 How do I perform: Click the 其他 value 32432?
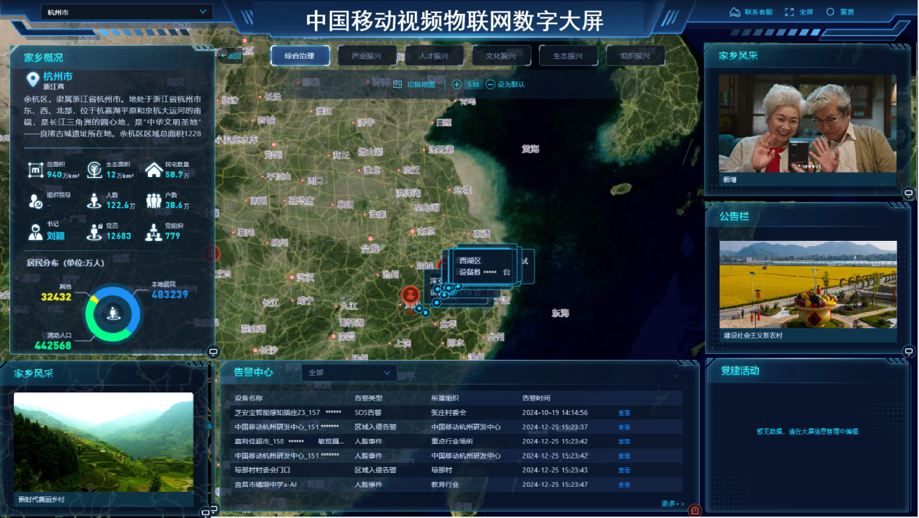(56, 297)
